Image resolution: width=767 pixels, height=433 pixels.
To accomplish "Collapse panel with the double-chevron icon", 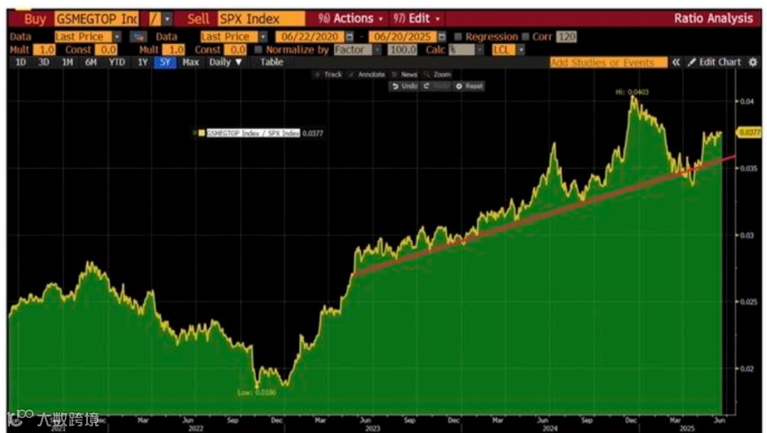I will [x=675, y=62].
